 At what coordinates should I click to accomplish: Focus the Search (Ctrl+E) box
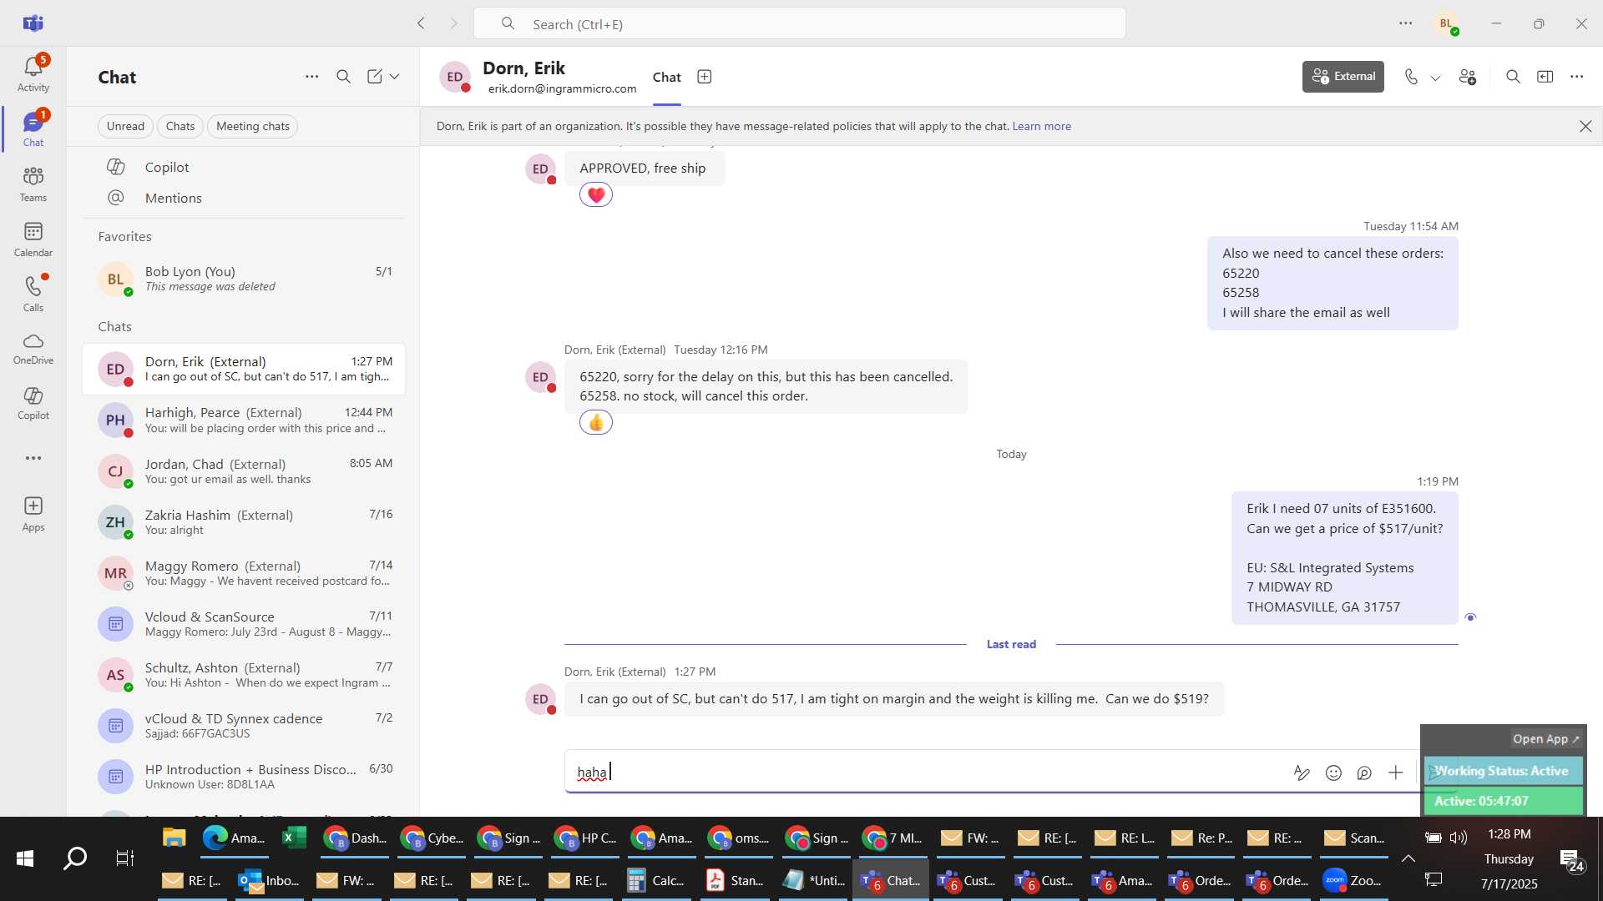point(799,23)
